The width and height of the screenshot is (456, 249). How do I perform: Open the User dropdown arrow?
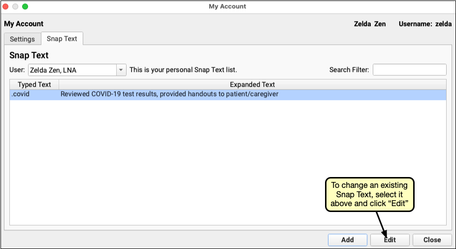[x=121, y=70]
